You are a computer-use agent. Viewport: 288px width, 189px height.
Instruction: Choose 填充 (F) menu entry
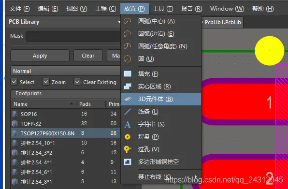161,74
